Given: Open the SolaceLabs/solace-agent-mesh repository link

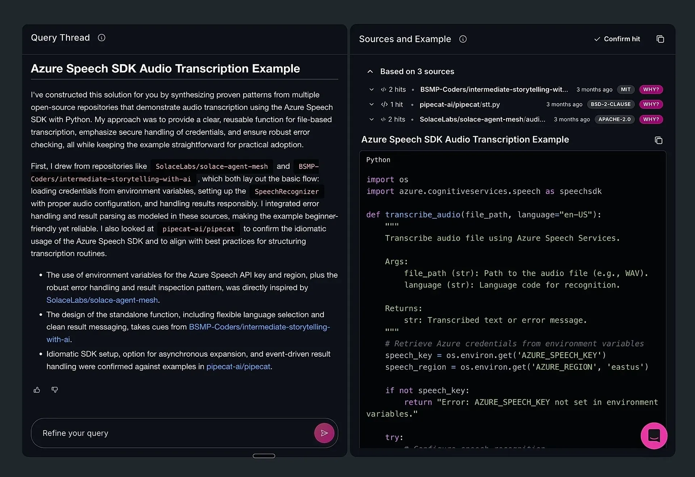Looking at the screenshot, I should click(x=102, y=300).
